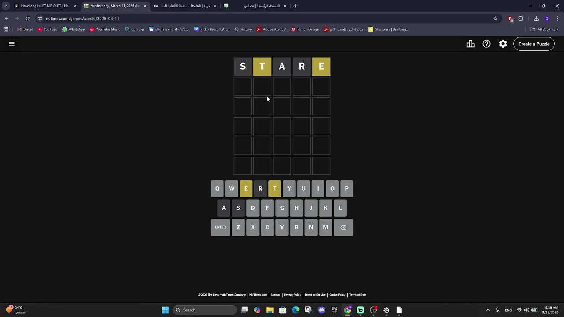The width and height of the screenshot is (564, 317).
Task: Click the yellow E key on the keyboard
Action: [x=246, y=188]
